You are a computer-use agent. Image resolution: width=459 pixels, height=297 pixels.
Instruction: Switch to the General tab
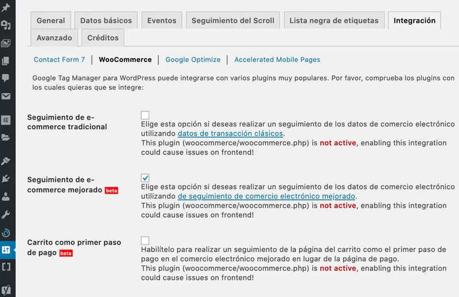51,21
